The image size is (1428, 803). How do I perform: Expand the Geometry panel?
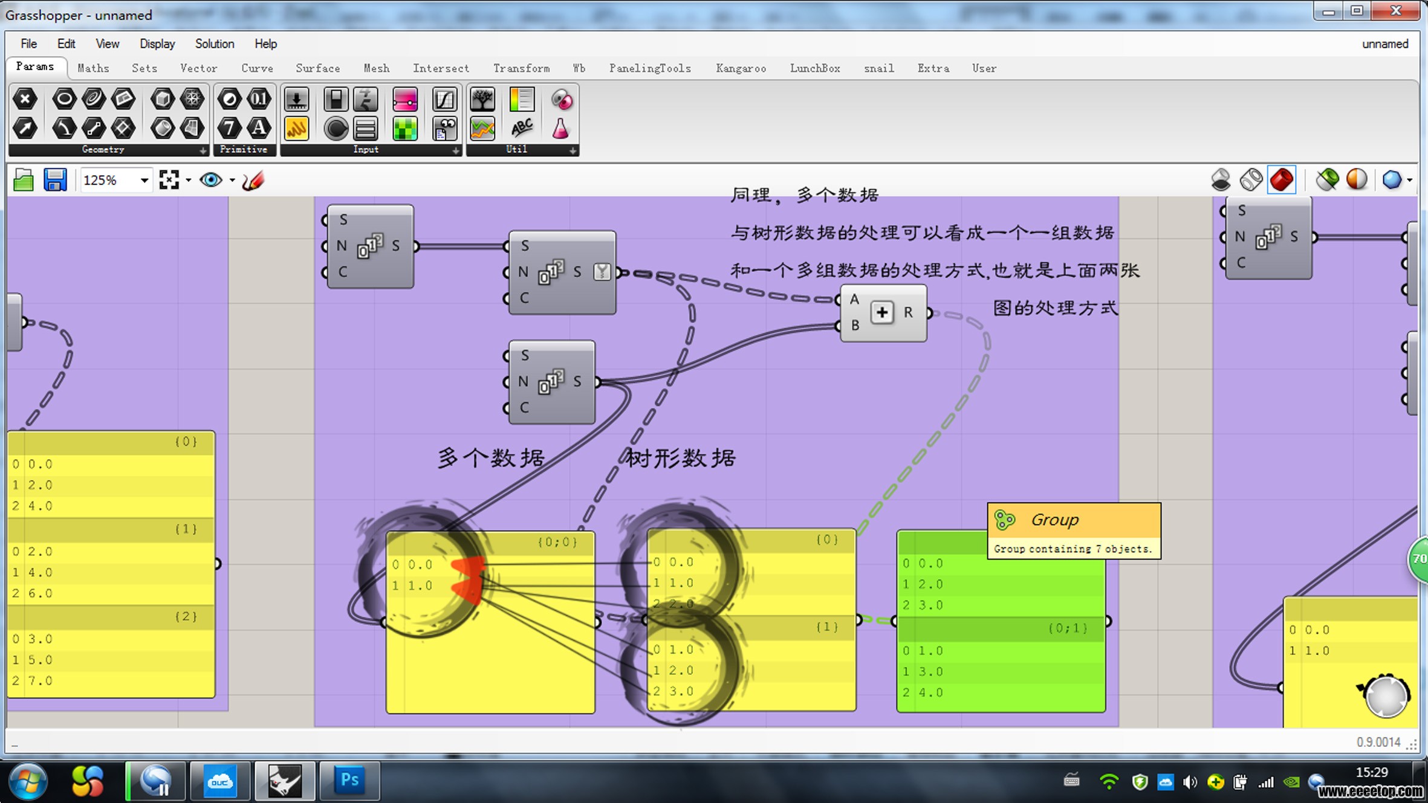coord(203,150)
